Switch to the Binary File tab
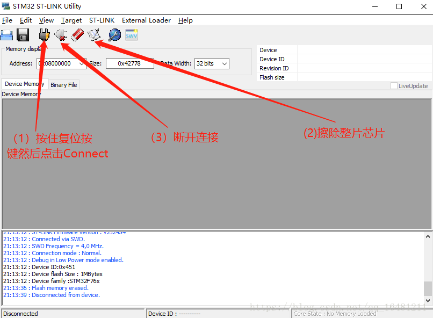The image size is (433, 318). click(x=63, y=84)
